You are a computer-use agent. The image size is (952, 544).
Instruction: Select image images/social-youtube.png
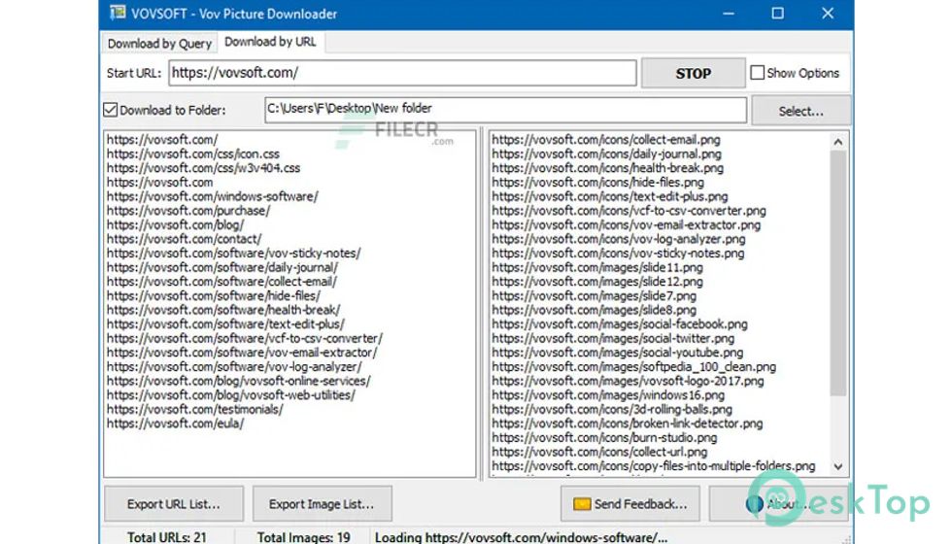(x=618, y=353)
